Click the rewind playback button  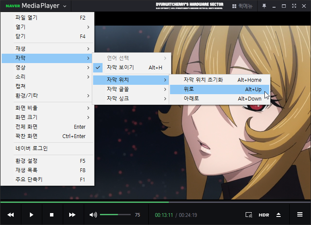(11, 215)
